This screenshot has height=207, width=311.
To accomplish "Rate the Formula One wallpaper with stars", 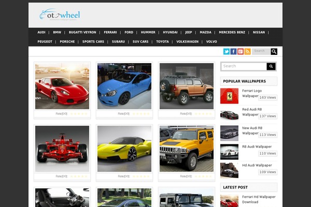I will pyautogui.click(x=79, y=176).
